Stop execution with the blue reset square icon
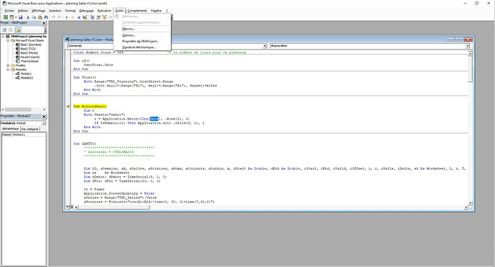Image resolution: width=495 pixels, height=267 pixels. 79,17
